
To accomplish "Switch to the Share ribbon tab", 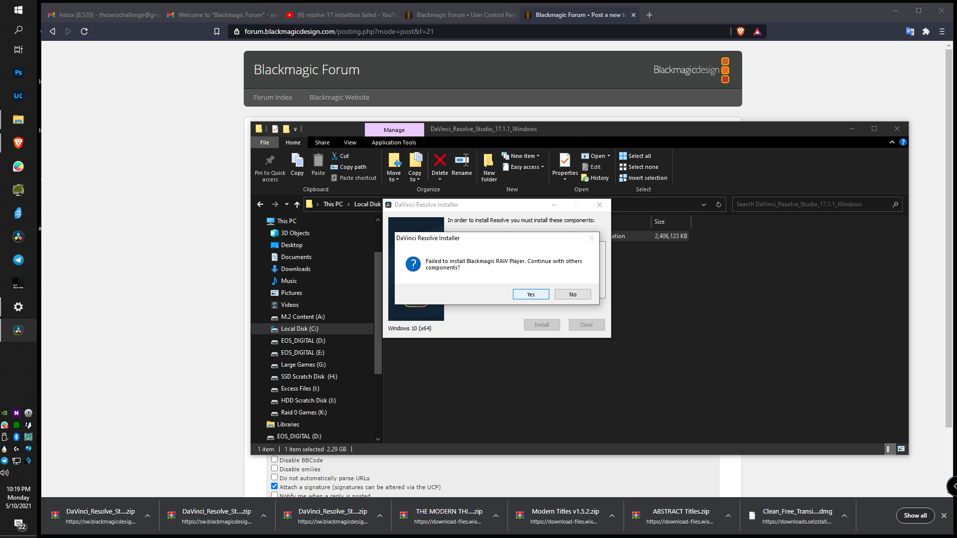I will tap(322, 142).
